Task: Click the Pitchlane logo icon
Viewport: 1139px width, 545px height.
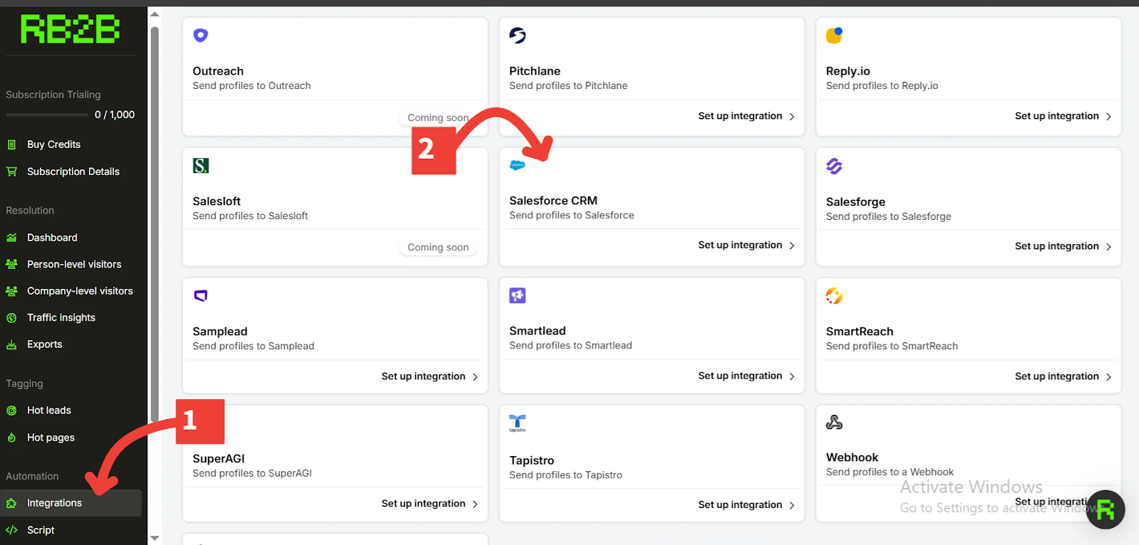Action: [x=518, y=35]
